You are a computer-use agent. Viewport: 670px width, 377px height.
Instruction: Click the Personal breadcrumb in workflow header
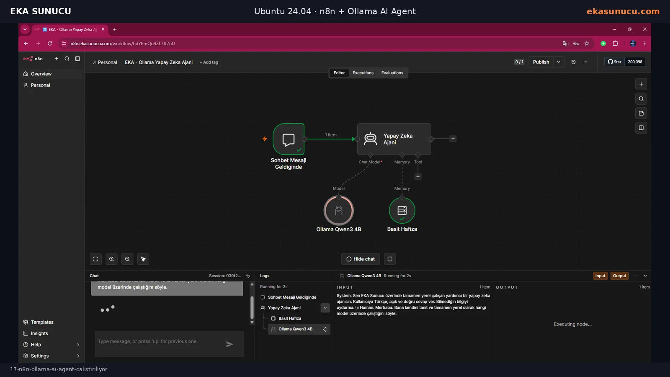[105, 62]
